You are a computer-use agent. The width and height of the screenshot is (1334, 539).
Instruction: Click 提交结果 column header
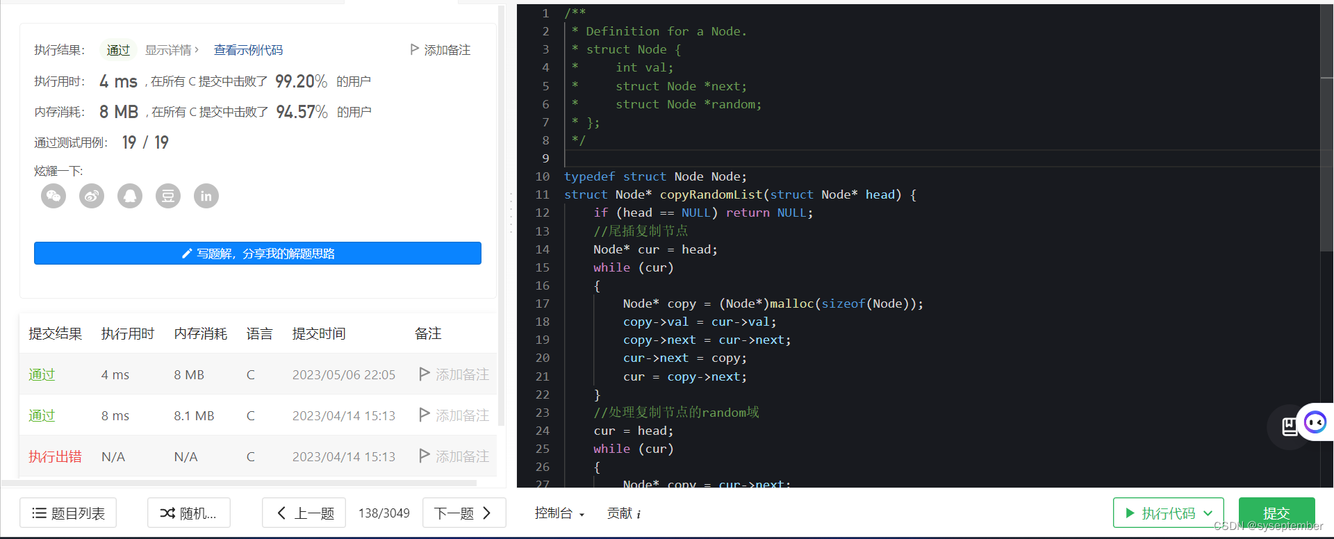(55, 333)
